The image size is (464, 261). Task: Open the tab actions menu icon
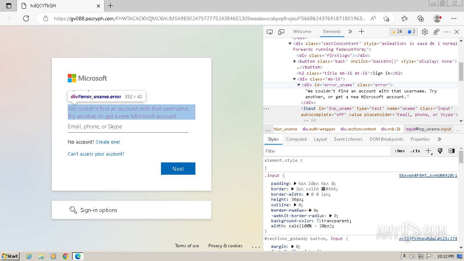(9, 6)
